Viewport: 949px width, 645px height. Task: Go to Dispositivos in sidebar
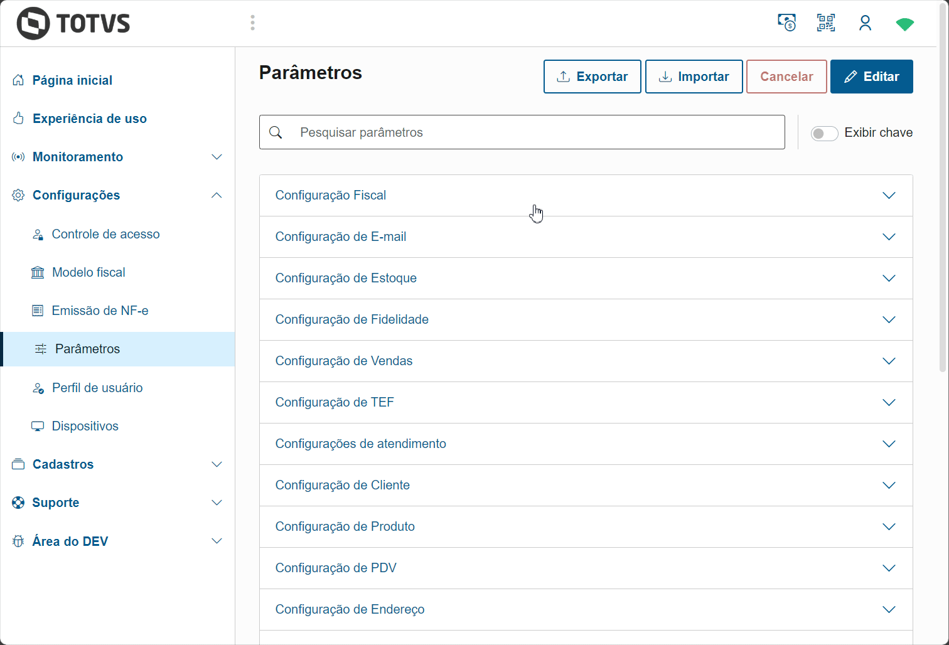(x=85, y=426)
